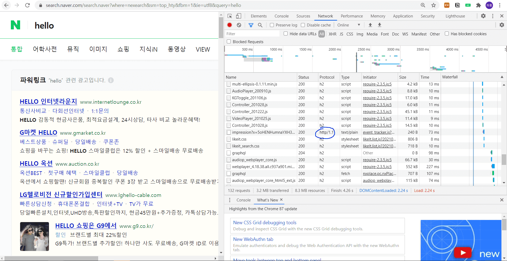This screenshot has width=507, height=261.
Task: Click the red record network log button
Action: 229,25
